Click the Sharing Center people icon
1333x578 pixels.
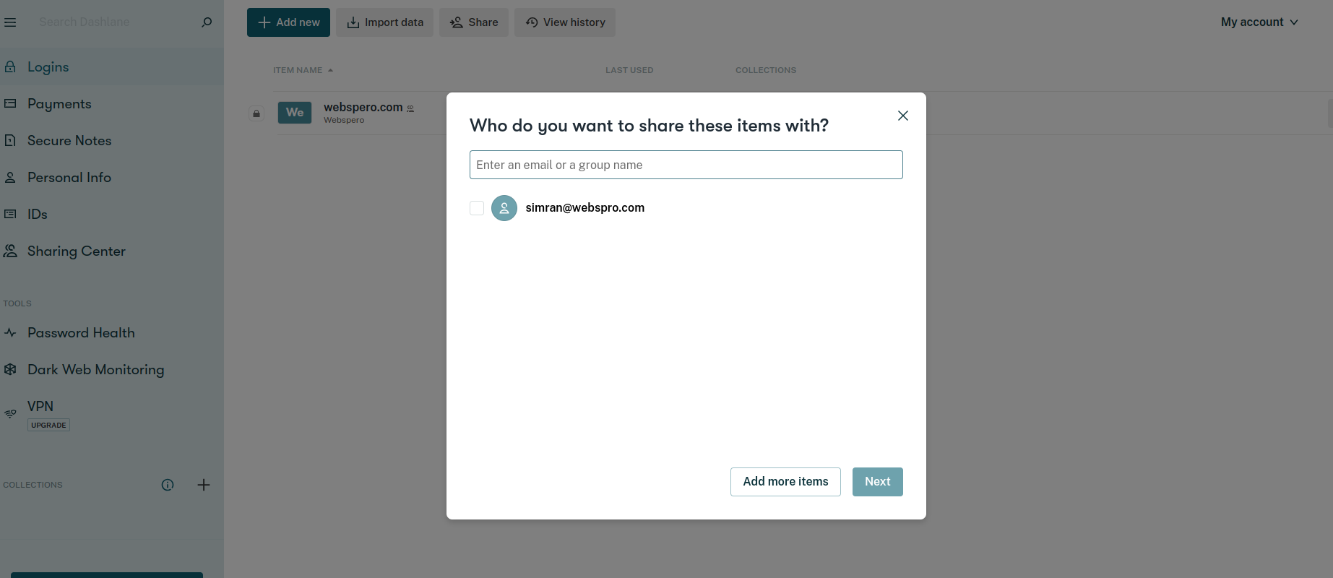tap(10, 251)
